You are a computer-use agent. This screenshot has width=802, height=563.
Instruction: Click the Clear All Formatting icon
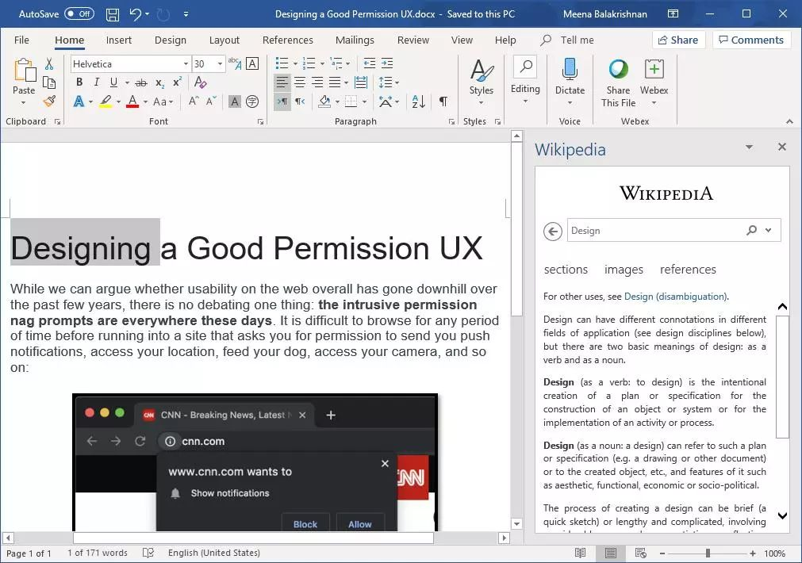click(x=200, y=82)
